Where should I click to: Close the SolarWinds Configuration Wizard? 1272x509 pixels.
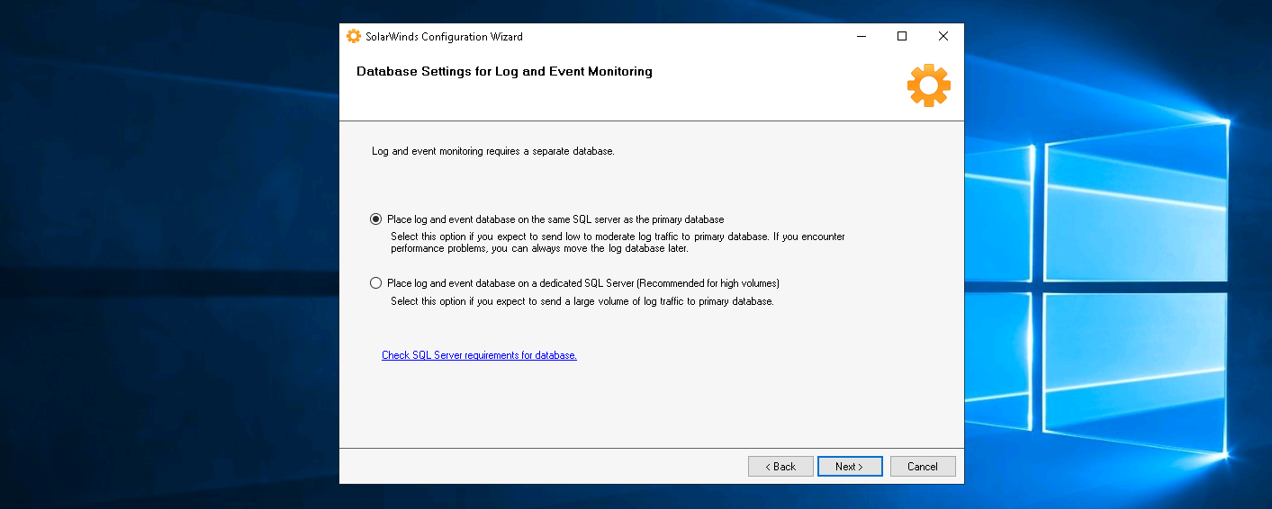943,37
